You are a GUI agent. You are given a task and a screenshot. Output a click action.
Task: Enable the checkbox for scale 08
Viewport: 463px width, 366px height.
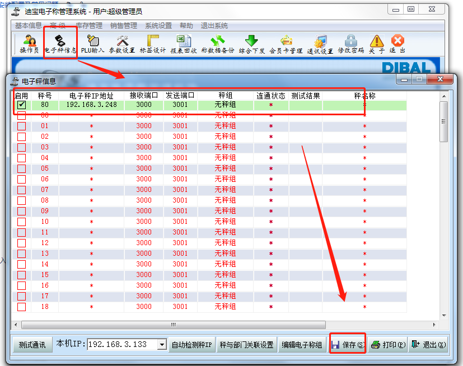click(x=22, y=200)
